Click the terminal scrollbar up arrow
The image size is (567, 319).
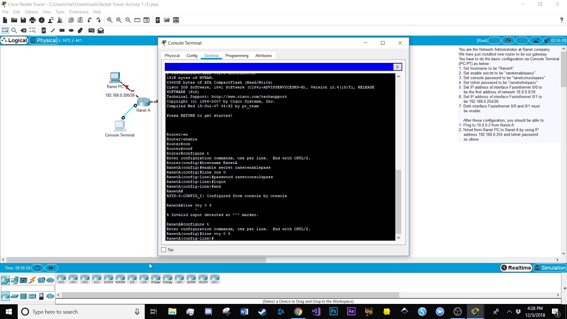click(x=398, y=76)
